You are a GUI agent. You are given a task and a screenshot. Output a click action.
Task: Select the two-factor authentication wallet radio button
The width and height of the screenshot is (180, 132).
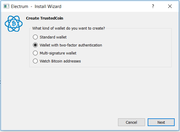35,45
